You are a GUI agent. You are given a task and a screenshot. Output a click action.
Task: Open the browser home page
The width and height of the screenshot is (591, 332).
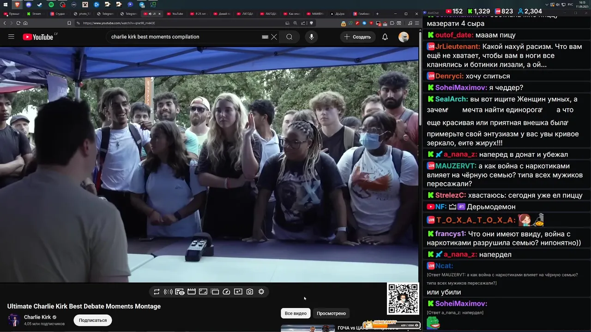point(25,23)
